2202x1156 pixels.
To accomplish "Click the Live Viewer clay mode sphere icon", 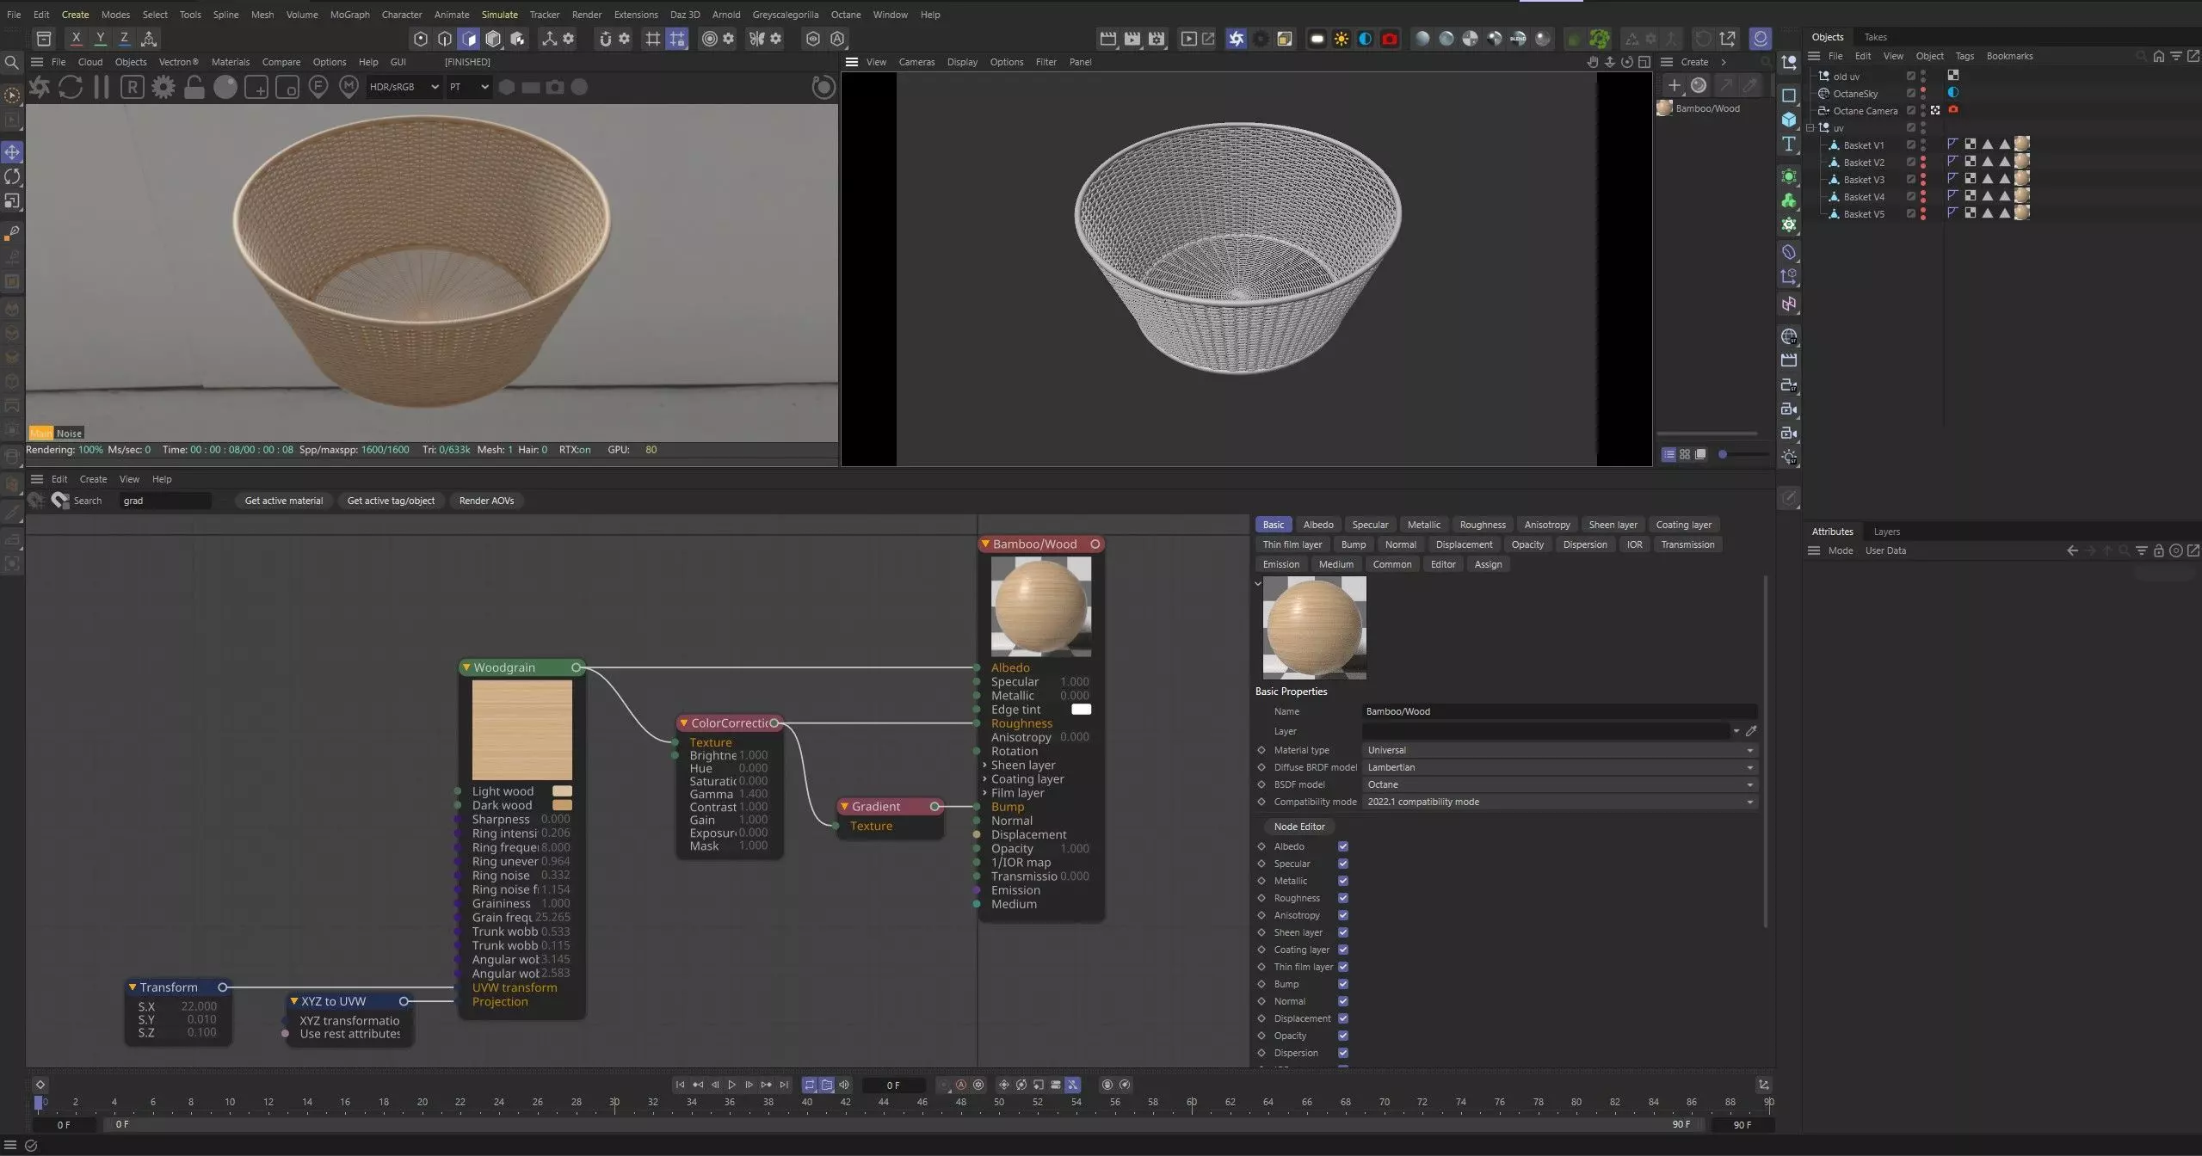I will pyautogui.click(x=225, y=87).
